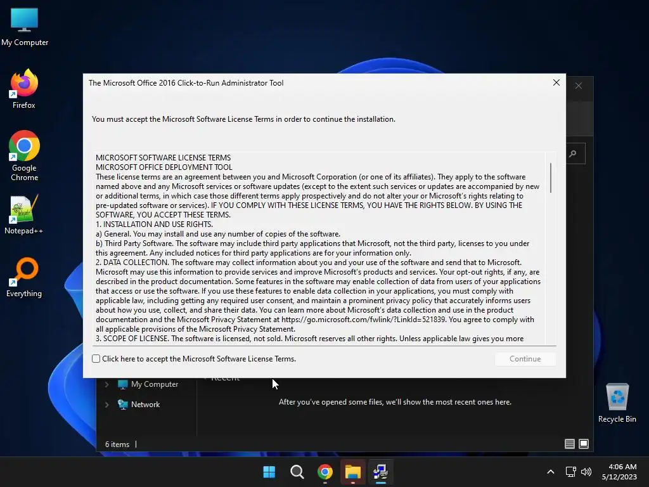Close the background File Explorer window
The width and height of the screenshot is (649, 487).
[579, 86]
